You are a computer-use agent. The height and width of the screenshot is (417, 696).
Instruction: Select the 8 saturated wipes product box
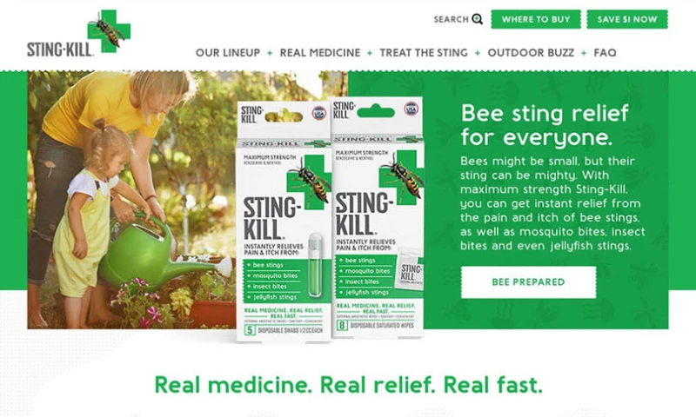point(378,217)
